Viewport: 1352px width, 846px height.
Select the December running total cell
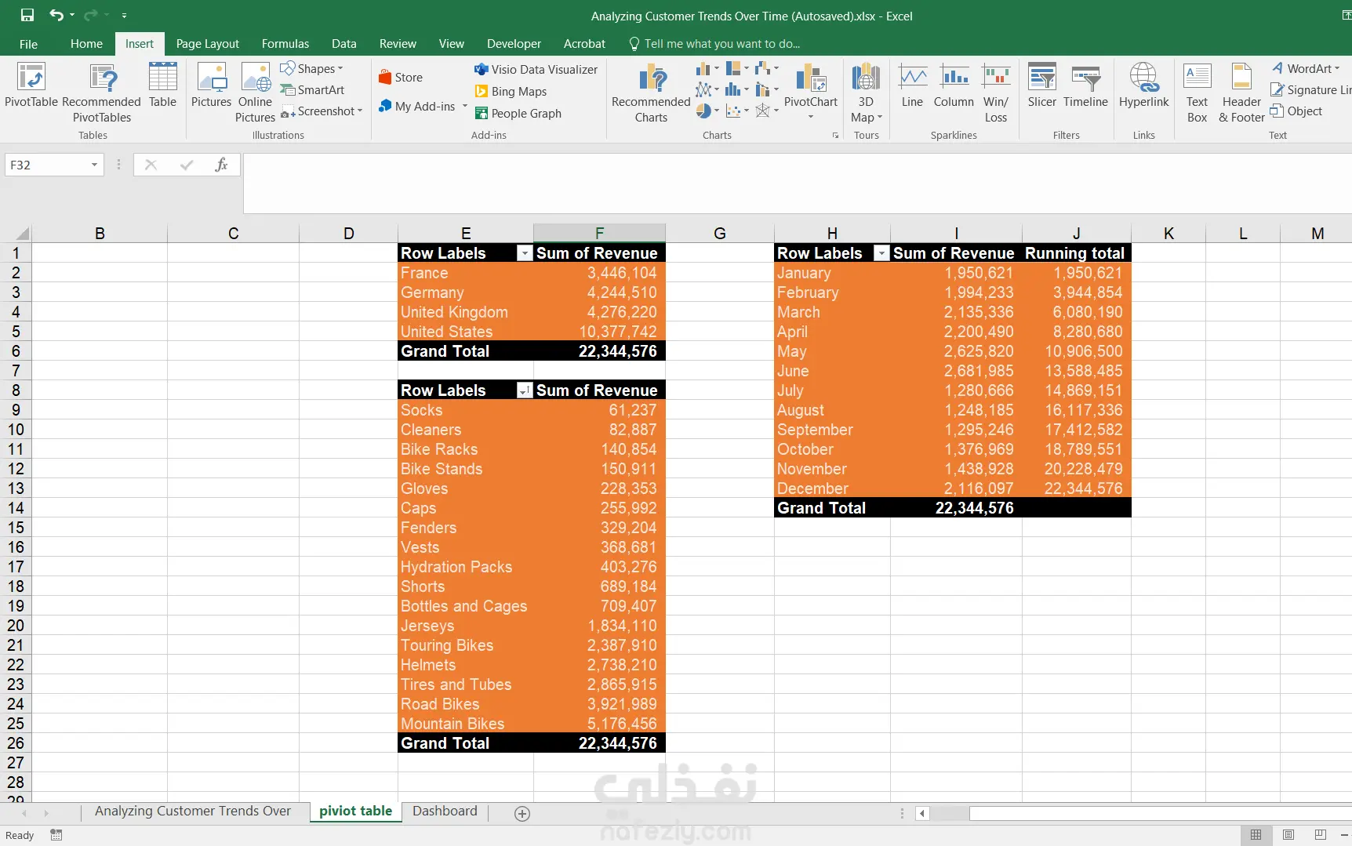[1077, 488]
